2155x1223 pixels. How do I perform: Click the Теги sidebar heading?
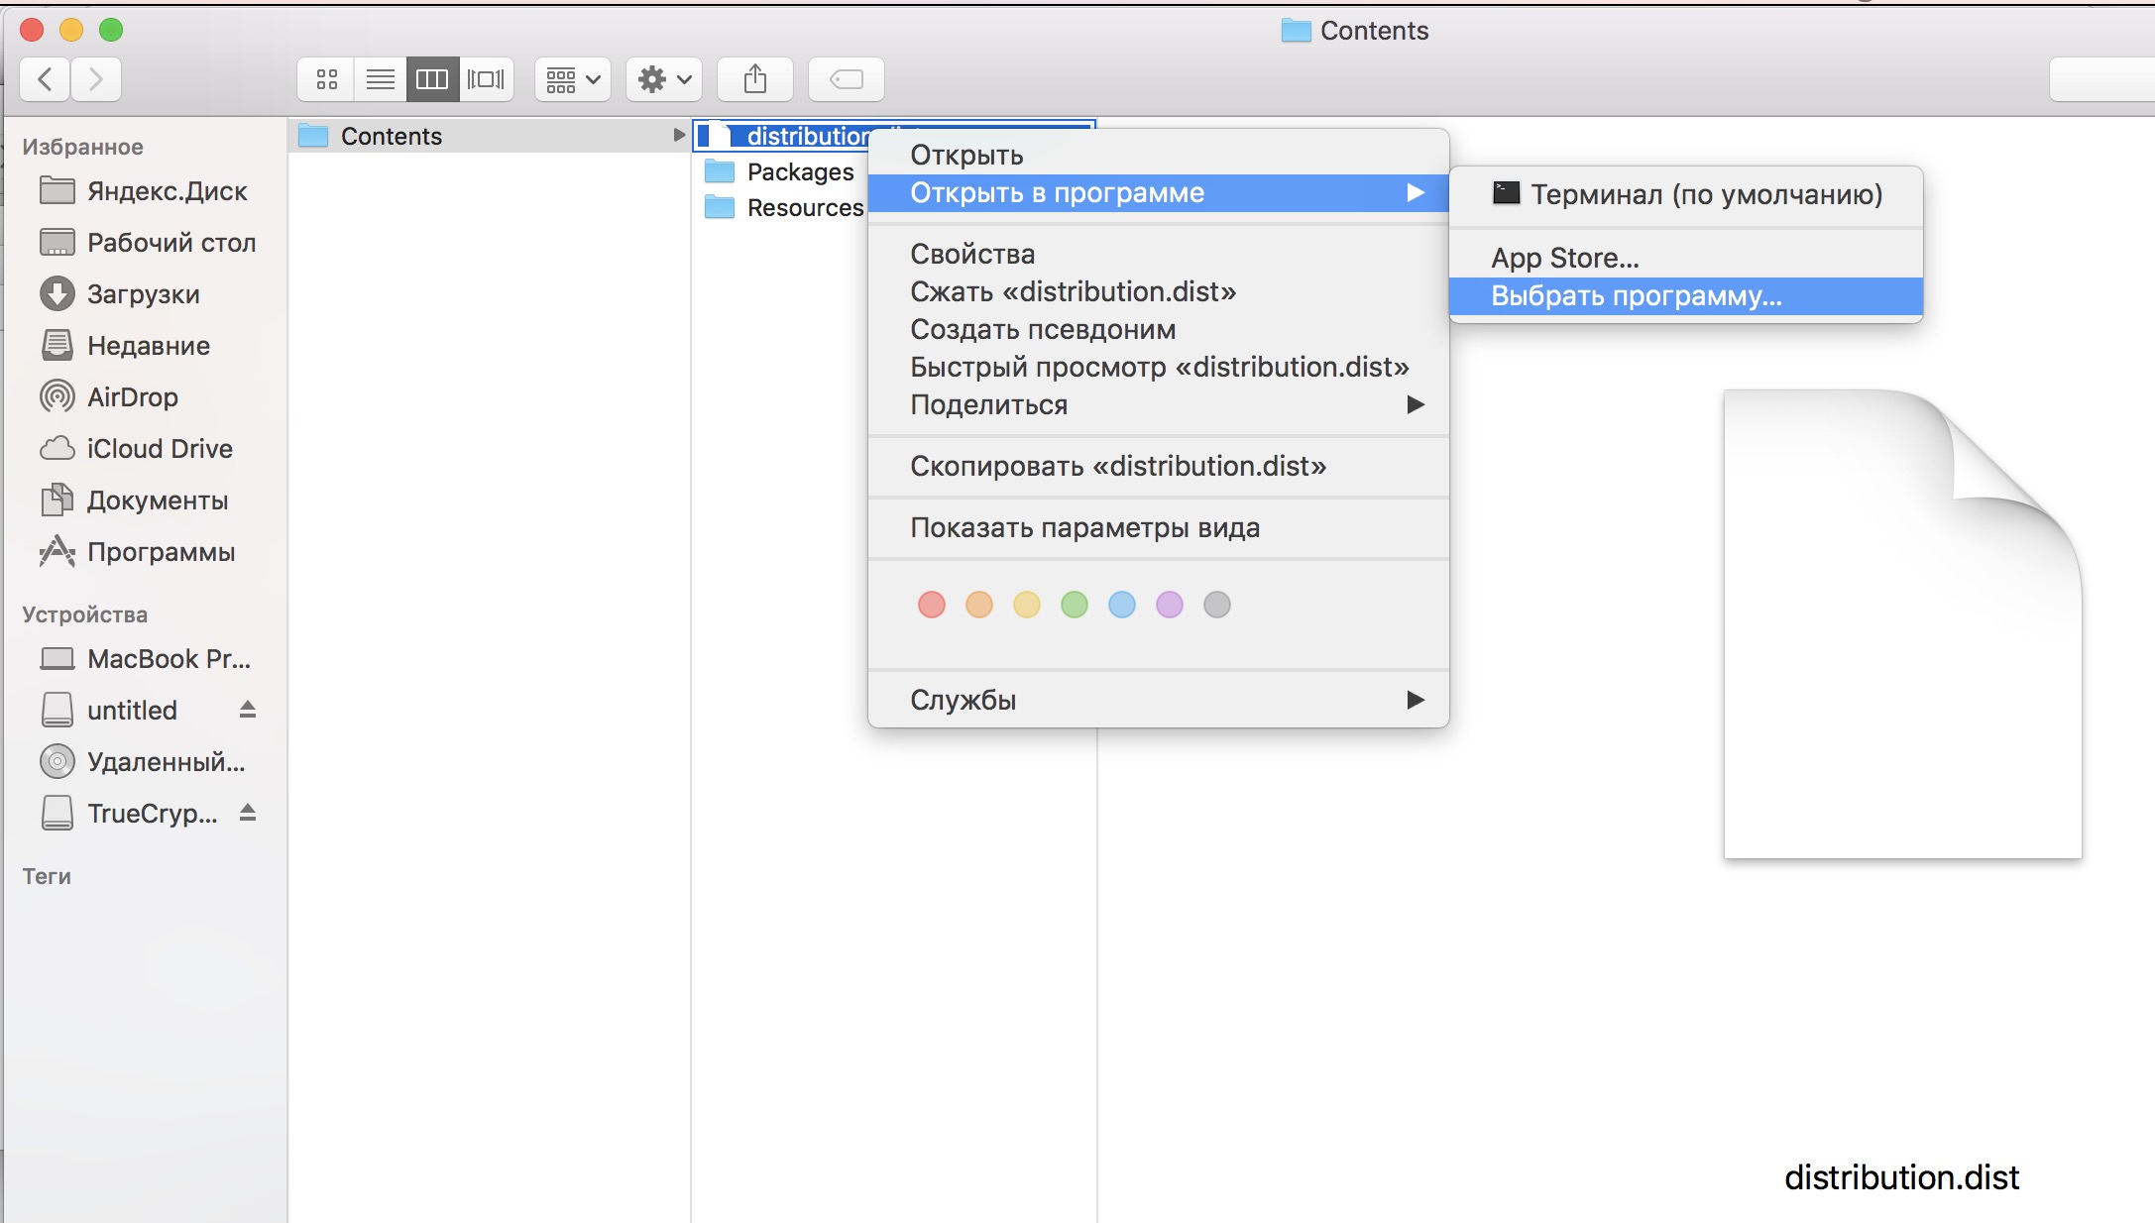point(47,876)
